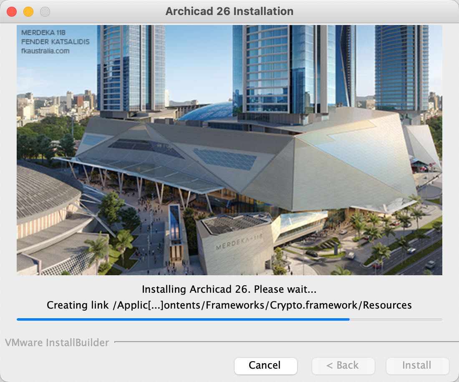The width and height of the screenshot is (459, 382).
Task: Click the 'MERDEKA 118' caption at image top
Action: click(43, 33)
